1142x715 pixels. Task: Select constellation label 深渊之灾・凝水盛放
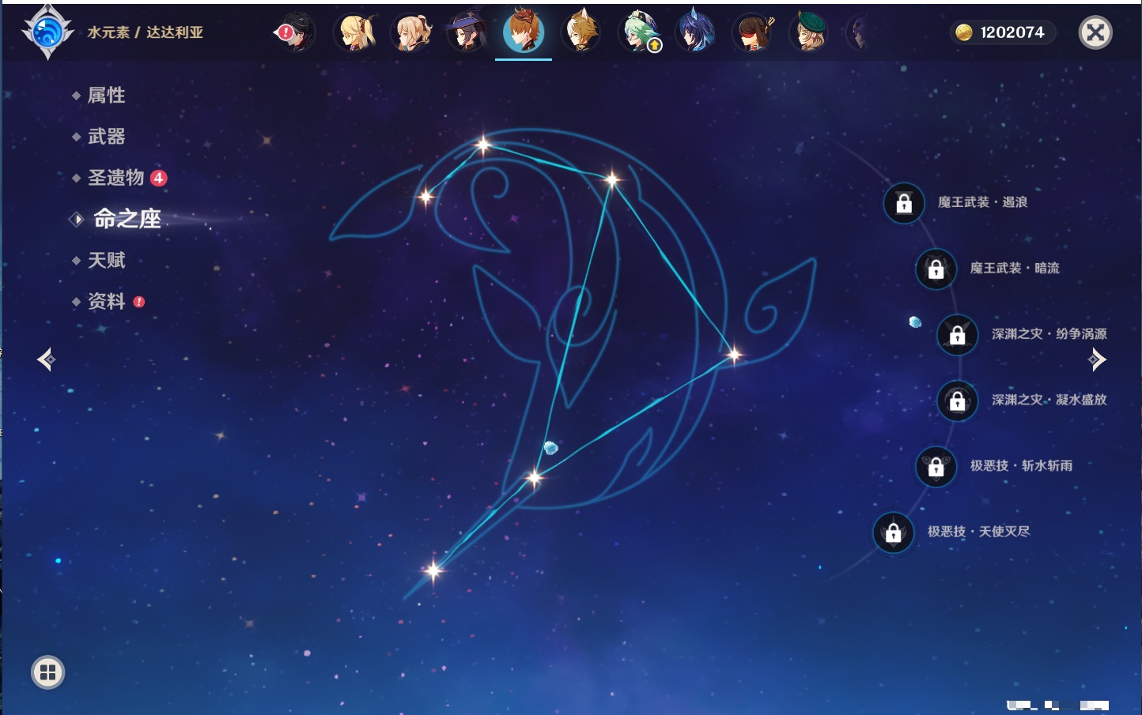1049,400
